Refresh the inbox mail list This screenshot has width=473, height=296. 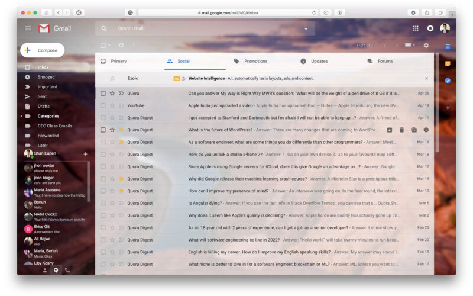point(121,45)
